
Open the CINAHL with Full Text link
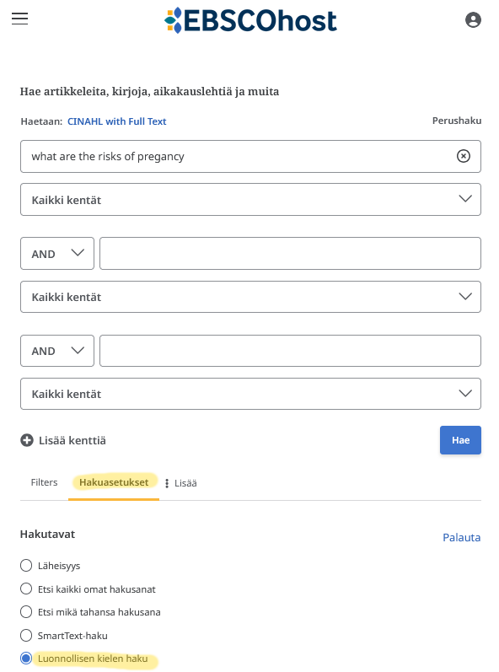pos(116,121)
